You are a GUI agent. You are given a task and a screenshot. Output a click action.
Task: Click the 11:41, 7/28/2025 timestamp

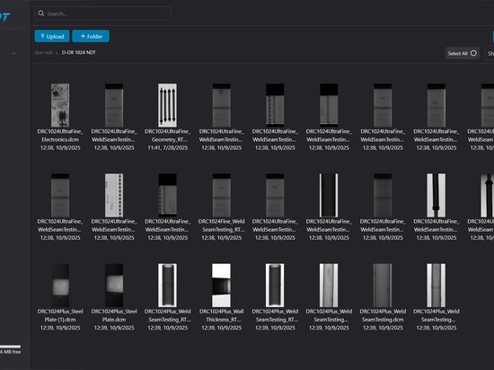pyautogui.click(x=168, y=147)
